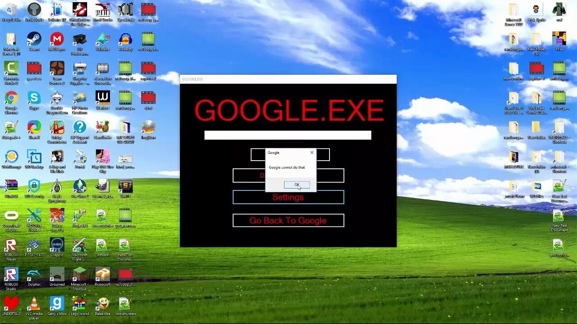Select the ShareX desktop icon
The image size is (577, 324).
click(34, 130)
